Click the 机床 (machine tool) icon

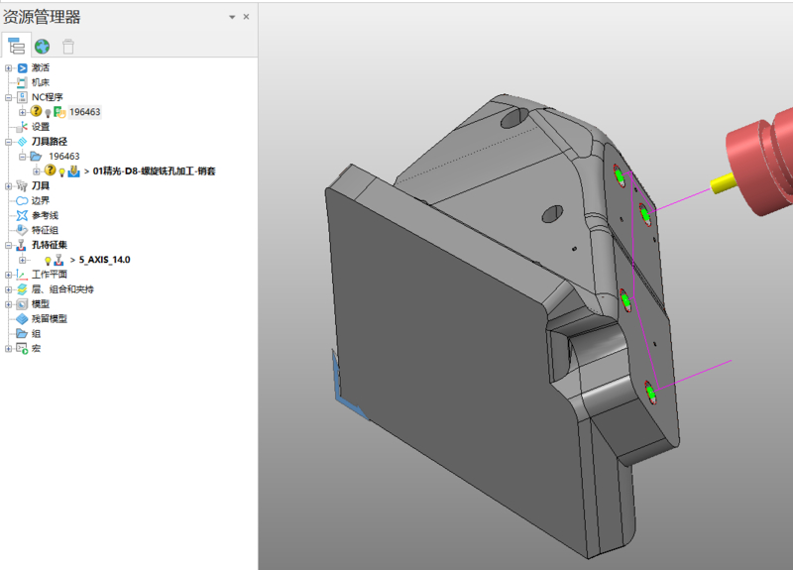(x=22, y=82)
